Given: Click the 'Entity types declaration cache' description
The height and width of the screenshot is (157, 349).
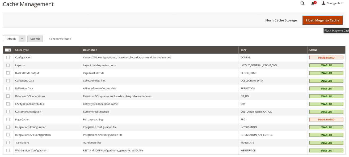Looking at the screenshot, I should [x=100, y=104].
